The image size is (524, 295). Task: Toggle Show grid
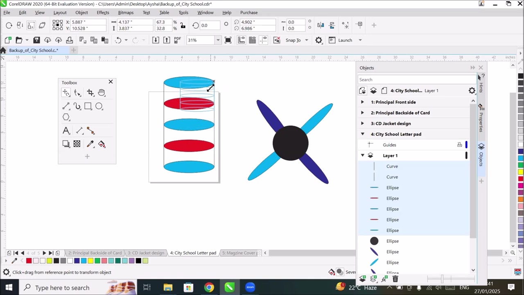click(253, 40)
